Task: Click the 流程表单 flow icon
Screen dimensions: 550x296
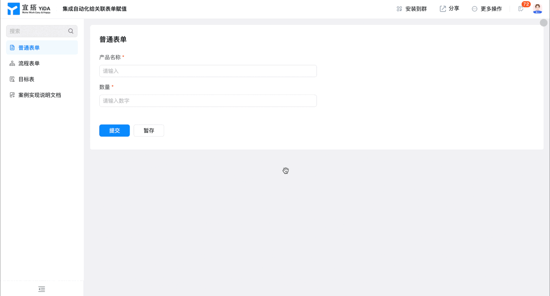Action: click(x=12, y=64)
